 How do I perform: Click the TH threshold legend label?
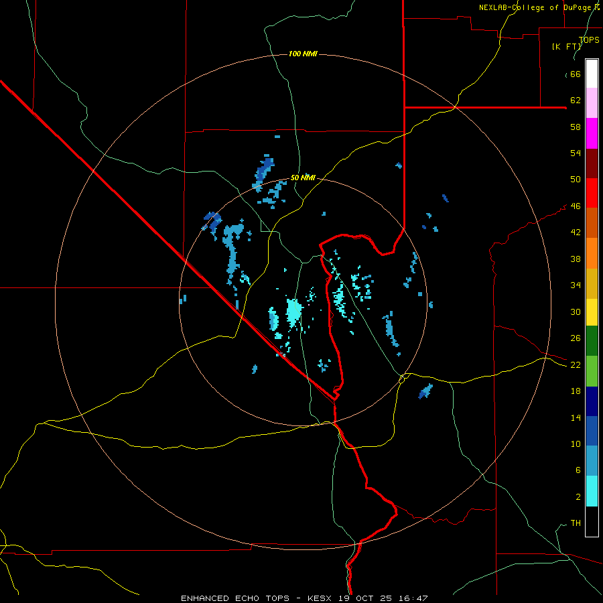(x=576, y=523)
